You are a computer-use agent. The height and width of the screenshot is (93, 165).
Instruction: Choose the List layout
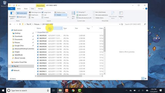(44, 15)
